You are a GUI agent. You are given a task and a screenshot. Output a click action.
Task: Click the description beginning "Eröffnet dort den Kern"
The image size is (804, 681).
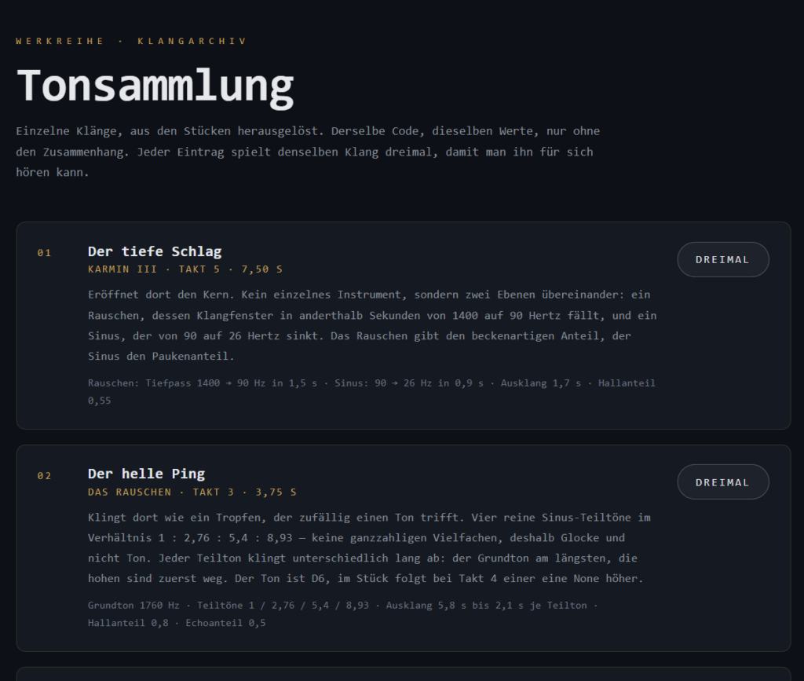372,325
